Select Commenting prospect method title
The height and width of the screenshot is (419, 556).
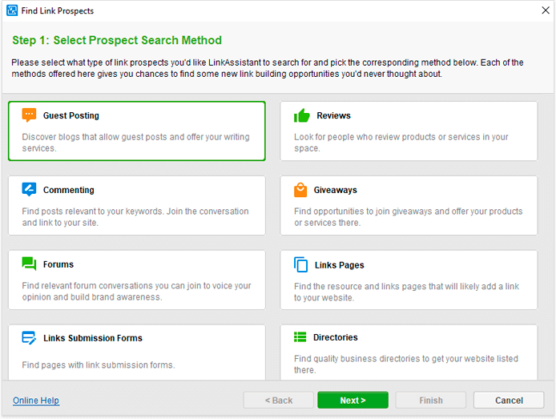69,190
